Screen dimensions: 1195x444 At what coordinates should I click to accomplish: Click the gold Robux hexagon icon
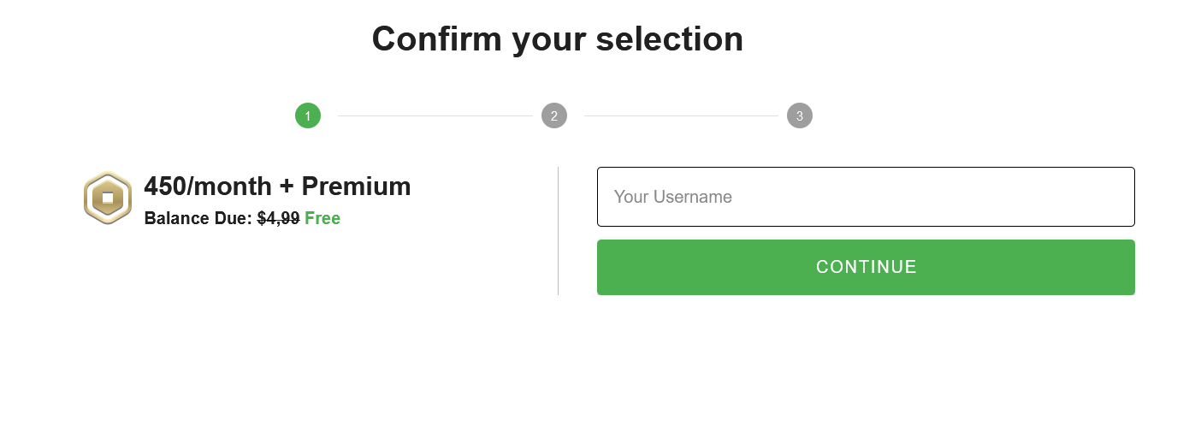click(108, 198)
